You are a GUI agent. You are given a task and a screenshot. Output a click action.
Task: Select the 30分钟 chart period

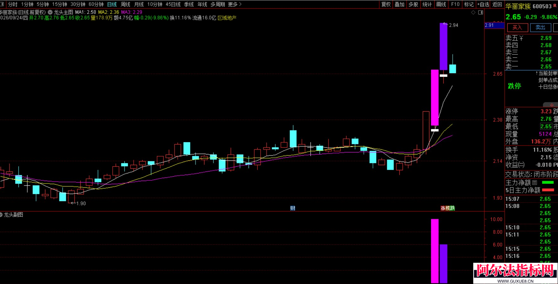(78, 4)
